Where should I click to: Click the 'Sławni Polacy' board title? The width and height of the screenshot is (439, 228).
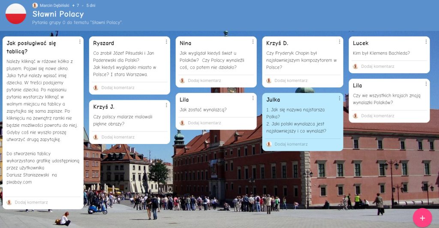pos(58,14)
